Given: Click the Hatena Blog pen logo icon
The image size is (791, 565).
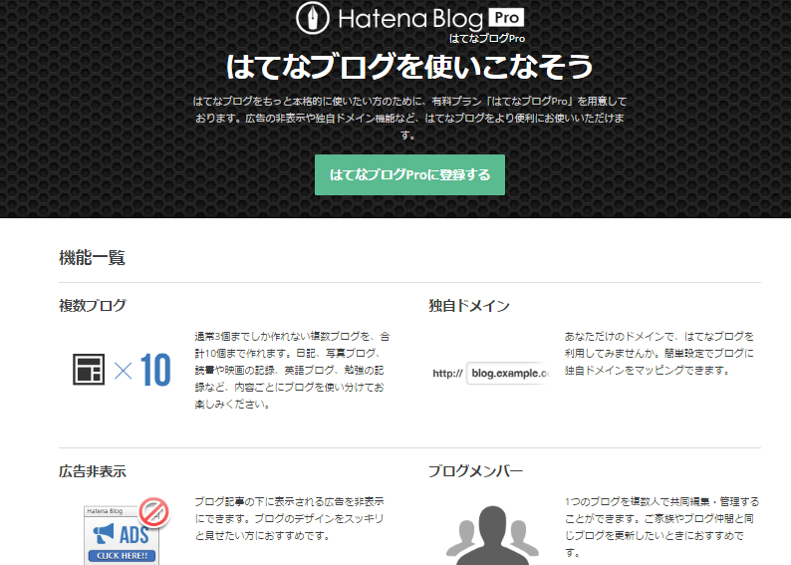Looking at the screenshot, I should pyautogui.click(x=312, y=18).
